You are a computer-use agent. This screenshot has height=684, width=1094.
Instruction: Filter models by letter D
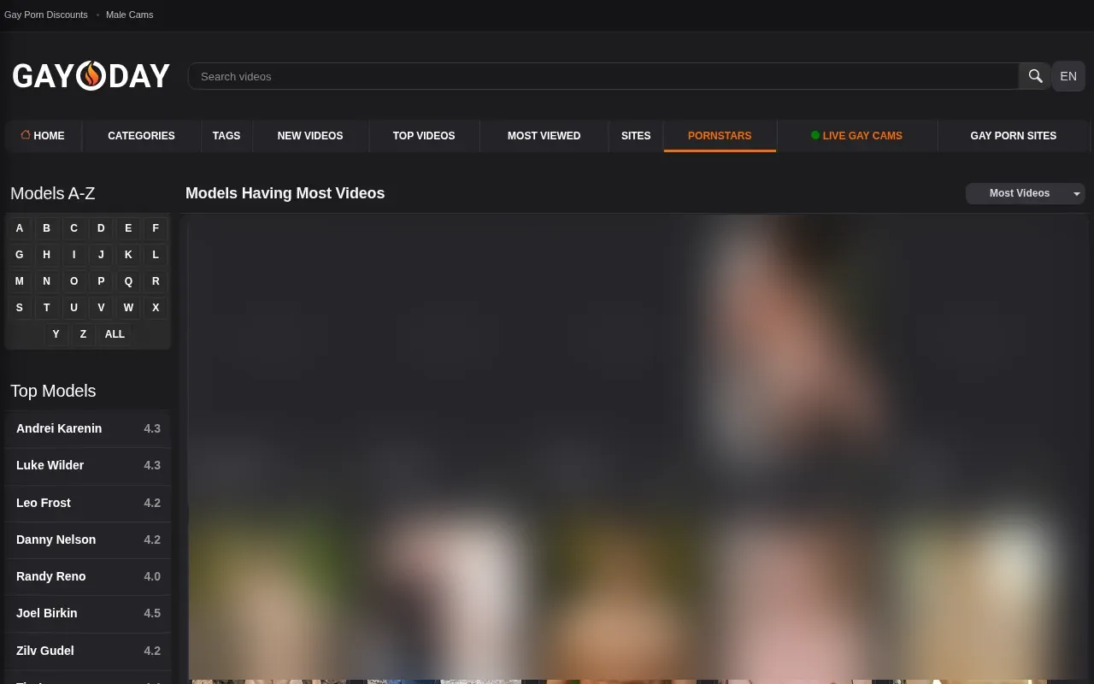pyautogui.click(x=101, y=228)
